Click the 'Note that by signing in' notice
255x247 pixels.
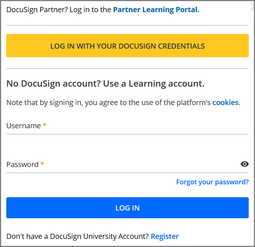109,102
